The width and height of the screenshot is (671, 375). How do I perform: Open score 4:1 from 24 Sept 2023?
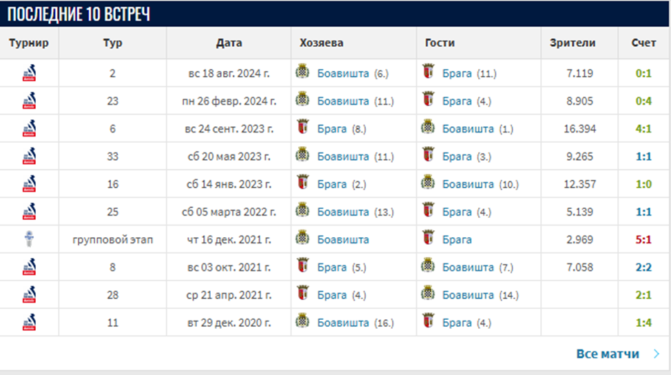[643, 128]
